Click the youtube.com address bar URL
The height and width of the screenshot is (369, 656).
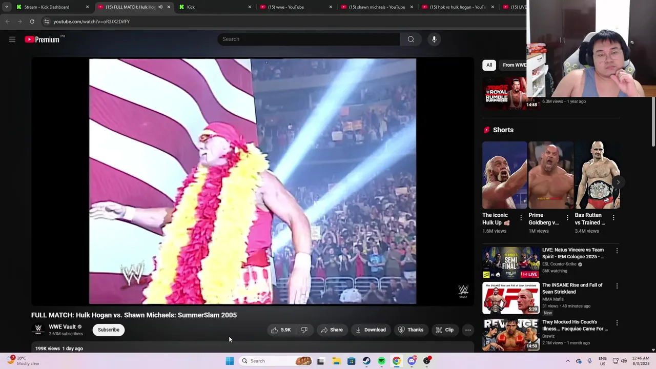[91, 22]
